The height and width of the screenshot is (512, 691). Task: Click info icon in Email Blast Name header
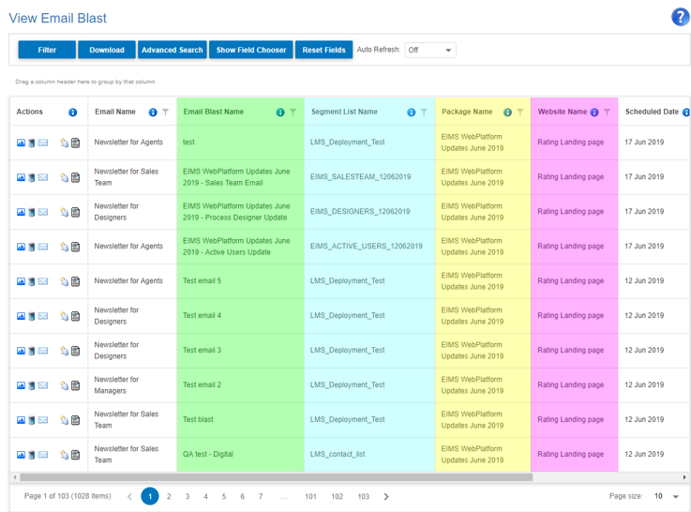[x=280, y=113]
